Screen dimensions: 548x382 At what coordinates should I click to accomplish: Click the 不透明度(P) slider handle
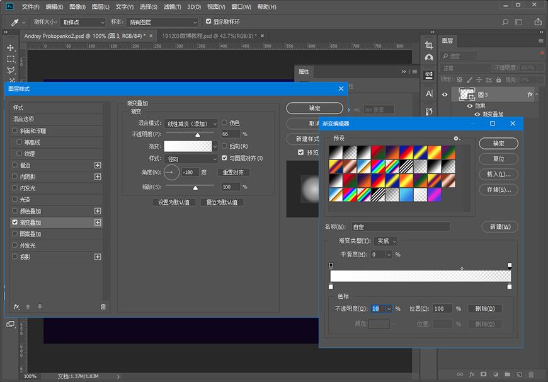click(197, 135)
